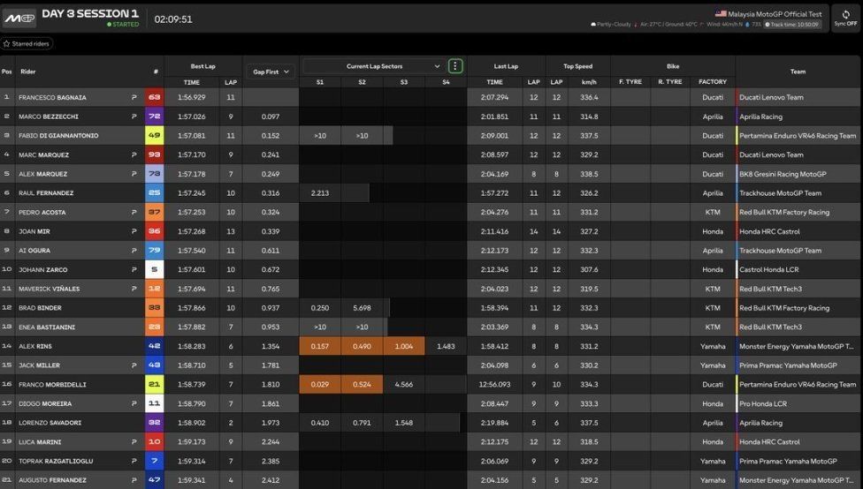This screenshot has height=489, width=863.
Task: Sort by the Top Speed km/h header
Action: pos(589,82)
